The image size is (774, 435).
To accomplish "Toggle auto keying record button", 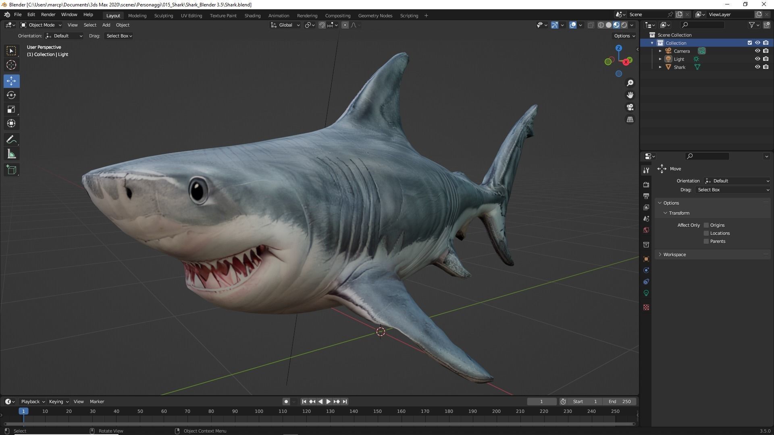I will pos(286,402).
